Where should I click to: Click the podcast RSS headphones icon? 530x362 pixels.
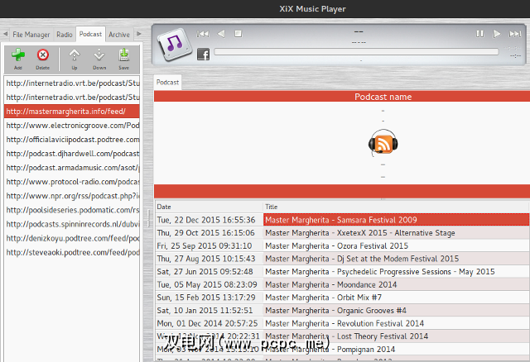coord(383,143)
